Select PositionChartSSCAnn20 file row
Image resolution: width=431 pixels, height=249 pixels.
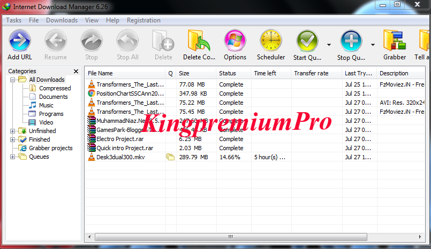255,94
